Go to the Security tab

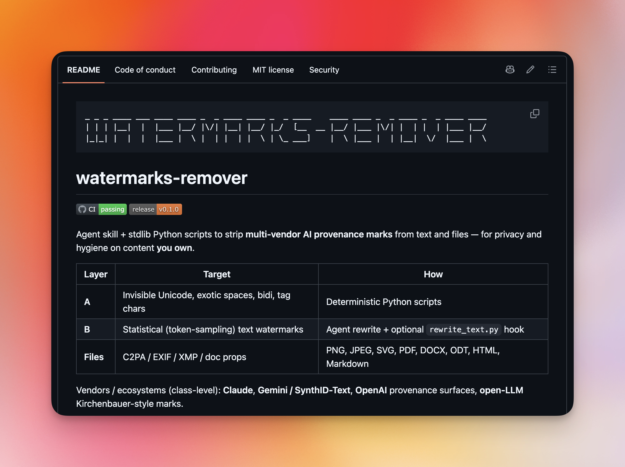[324, 70]
